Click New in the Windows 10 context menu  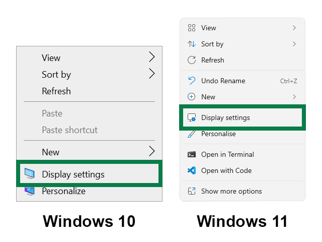(x=50, y=152)
